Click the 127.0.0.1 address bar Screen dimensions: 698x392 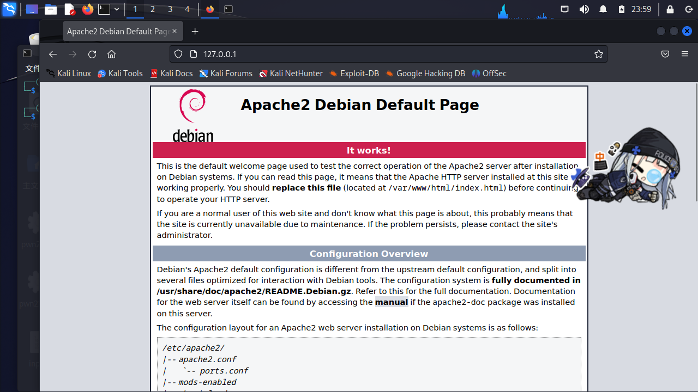click(x=388, y=54)
